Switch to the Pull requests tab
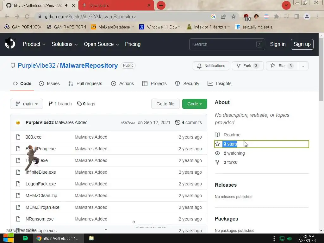 pos(85,84)
